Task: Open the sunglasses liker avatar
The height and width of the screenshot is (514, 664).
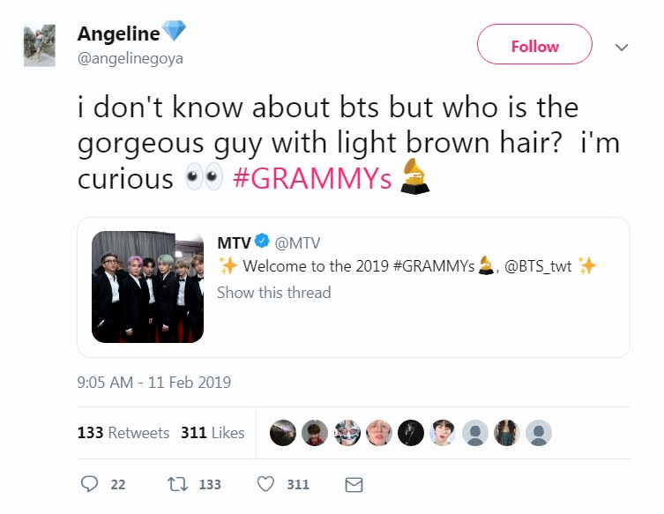Action: point(347,433)
